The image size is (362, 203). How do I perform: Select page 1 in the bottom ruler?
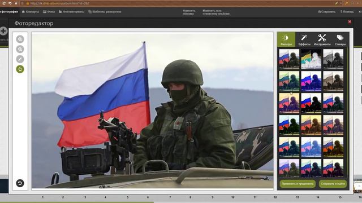coord(43,197)
